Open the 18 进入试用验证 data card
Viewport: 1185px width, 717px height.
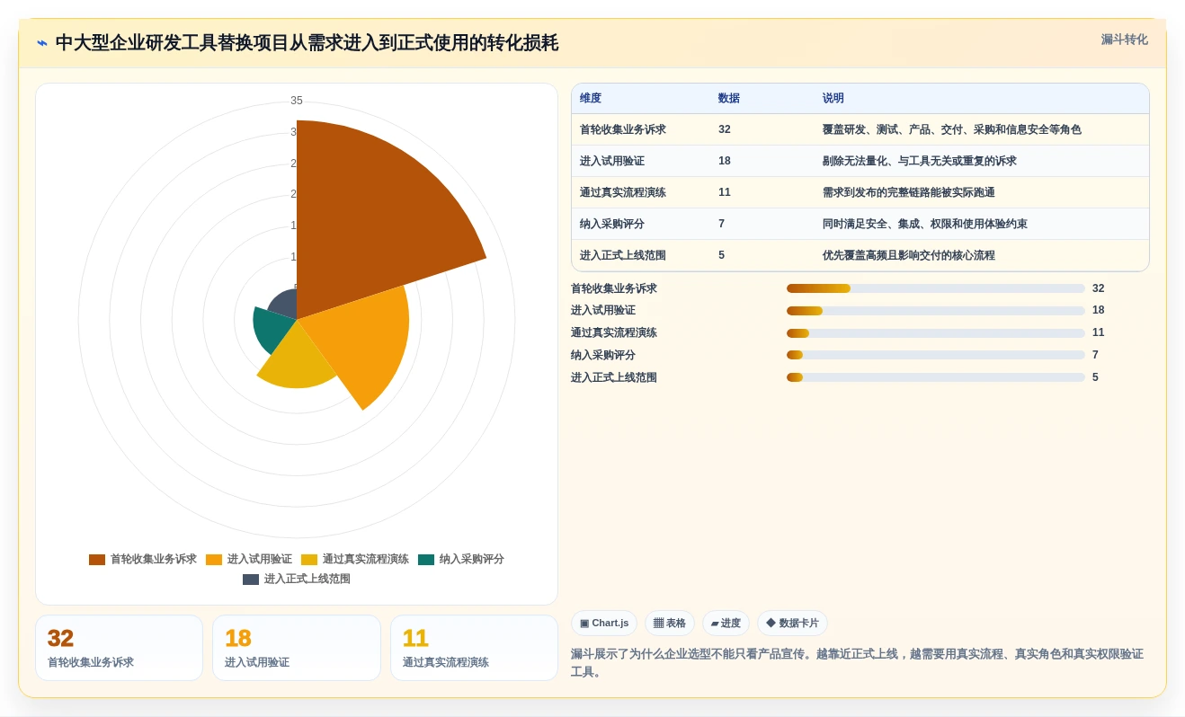click(297, 648)
